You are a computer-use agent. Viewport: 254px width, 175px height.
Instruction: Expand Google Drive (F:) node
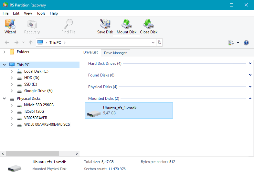point(12,91)
